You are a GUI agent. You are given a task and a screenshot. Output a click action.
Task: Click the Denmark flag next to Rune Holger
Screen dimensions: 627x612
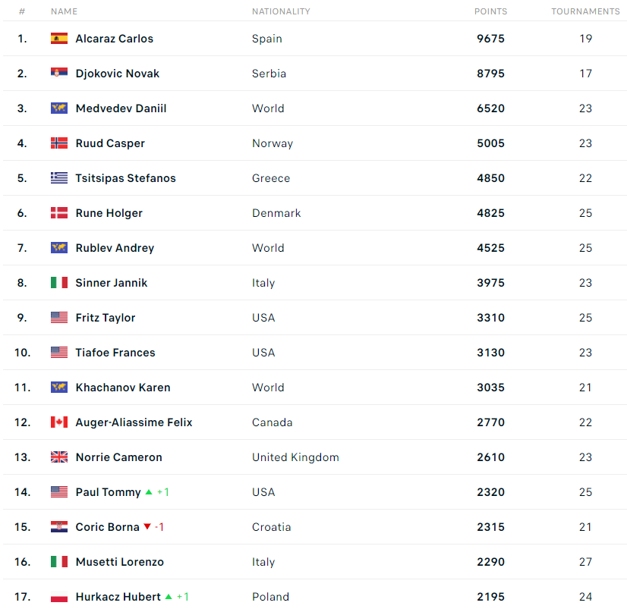59,213
